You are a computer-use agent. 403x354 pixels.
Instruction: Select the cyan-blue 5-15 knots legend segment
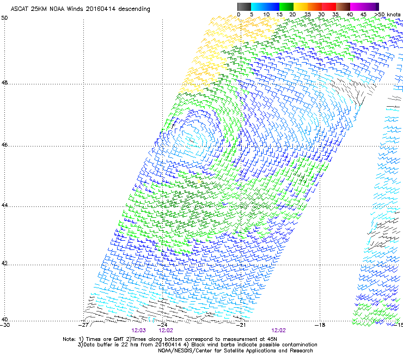click(265, 7)
